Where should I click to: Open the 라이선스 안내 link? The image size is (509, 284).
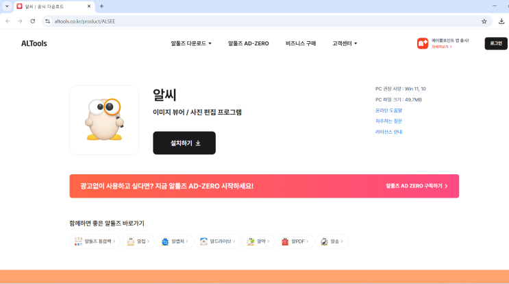pos(388,132)
